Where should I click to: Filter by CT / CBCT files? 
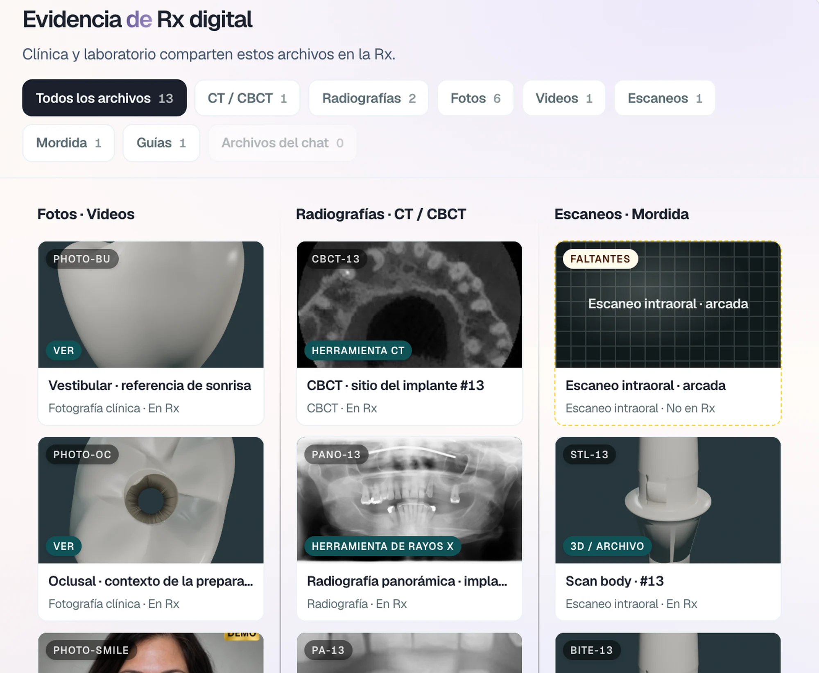pos(247,98)
